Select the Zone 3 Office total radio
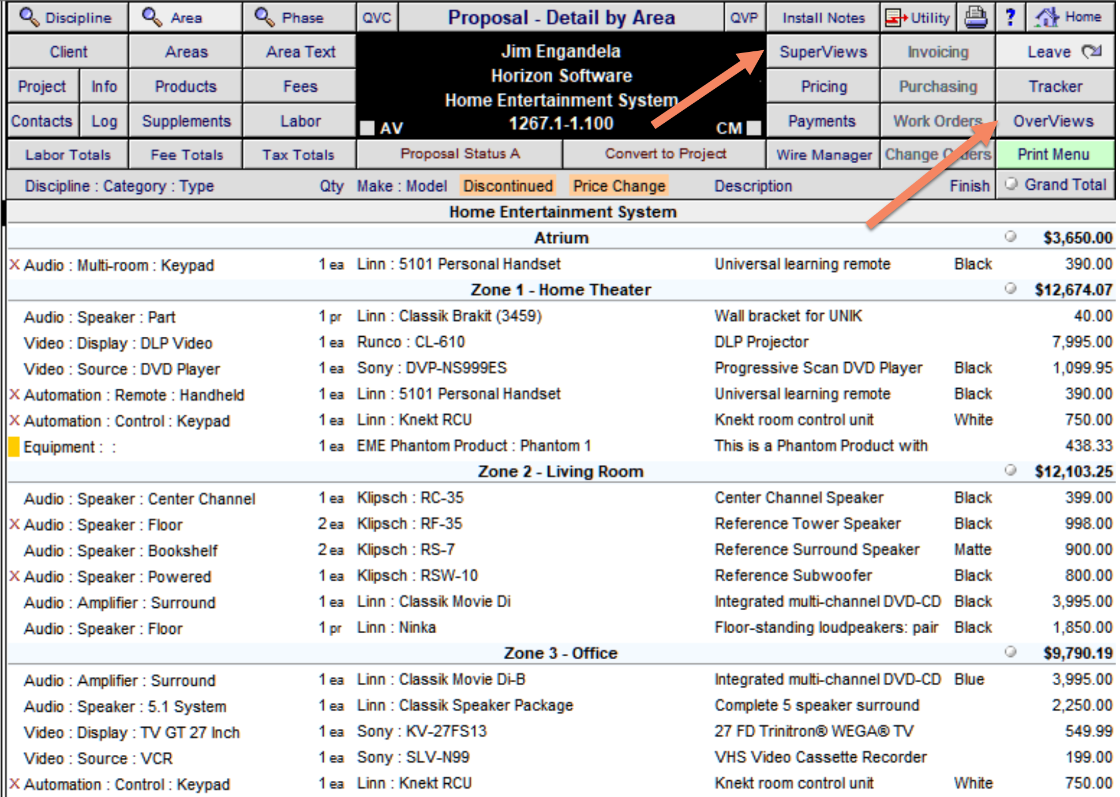1120x797 pixels. (x=1010, y=651)
